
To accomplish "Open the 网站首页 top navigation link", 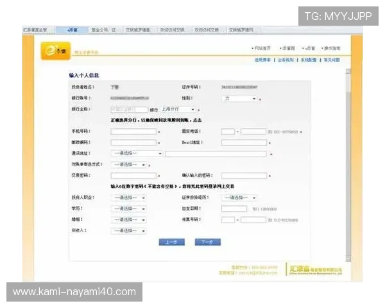I will (x=262, y=48).
